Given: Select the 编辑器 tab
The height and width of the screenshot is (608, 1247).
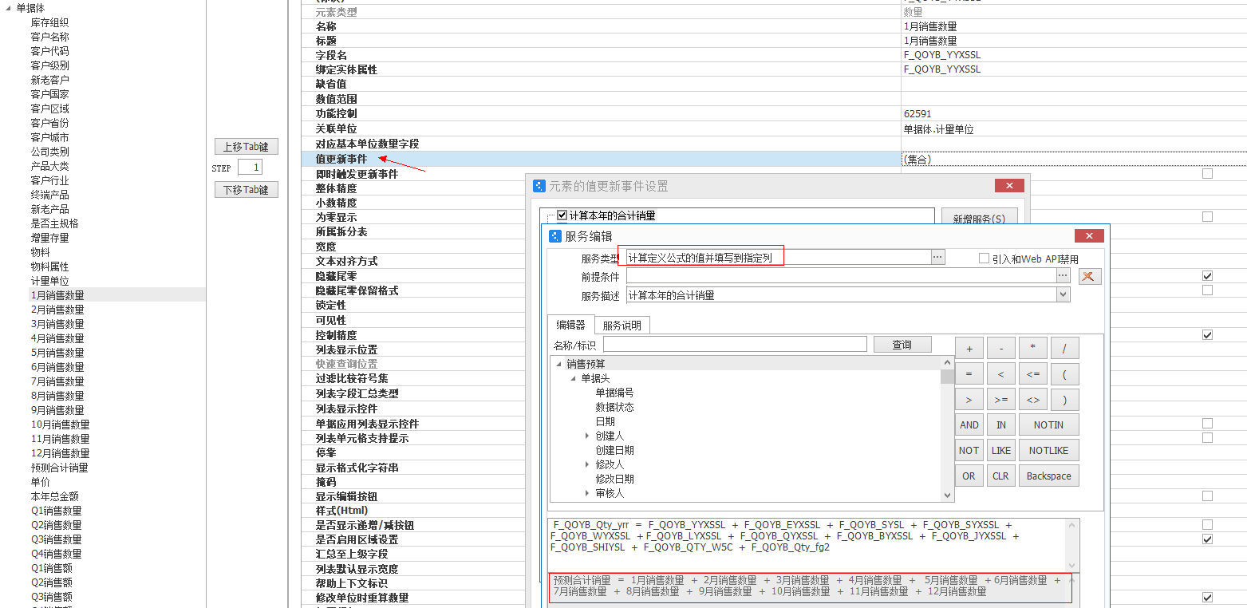Looking at the screenshot, I should pyautogui.click(x=570, y=325).
